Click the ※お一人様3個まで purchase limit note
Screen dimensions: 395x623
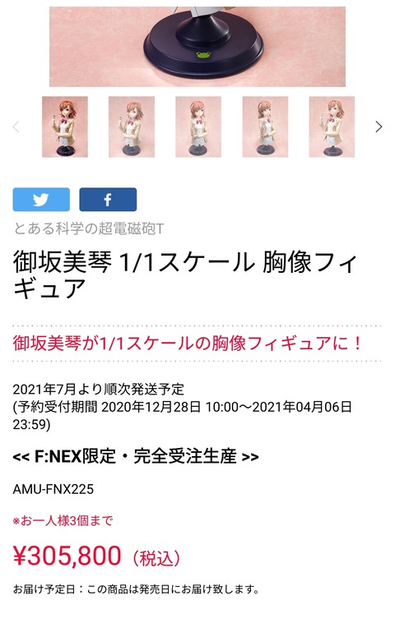coord(63,520)
